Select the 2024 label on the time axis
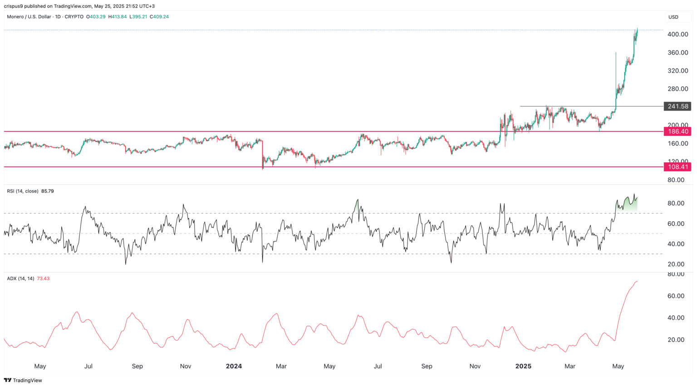The height and width of the screenshot is (387, 697). [x=234, y=366]
